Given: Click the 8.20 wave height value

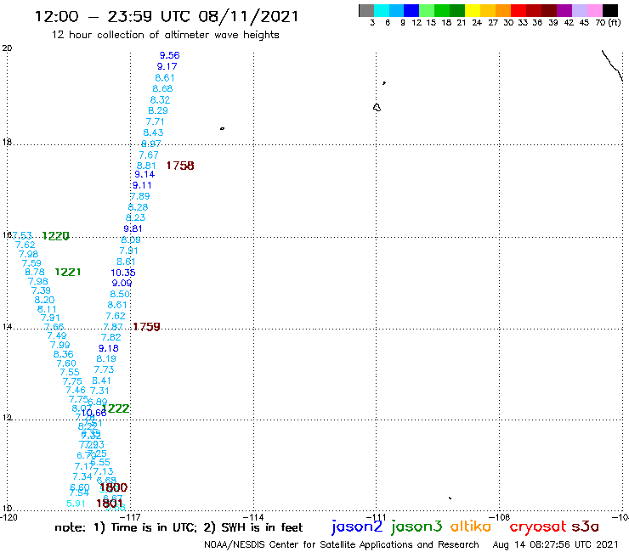Looking at the screenshot, I should coord(44,300).
